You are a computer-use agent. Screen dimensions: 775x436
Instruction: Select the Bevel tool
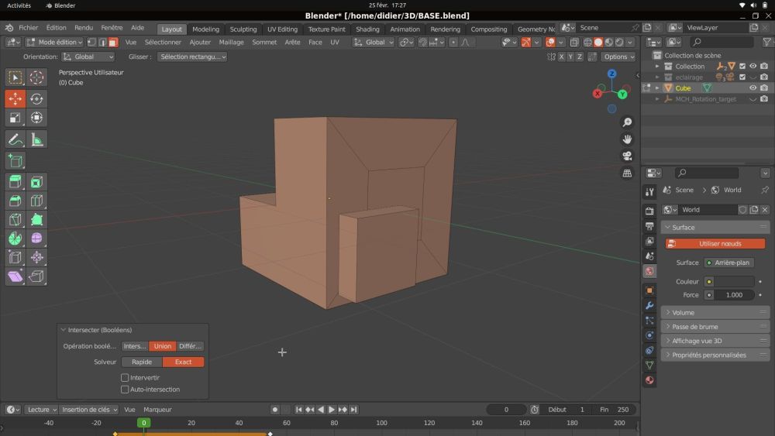coord(15,201)
